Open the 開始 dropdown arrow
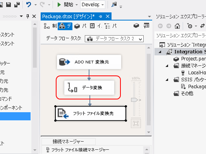 (77, 5)
